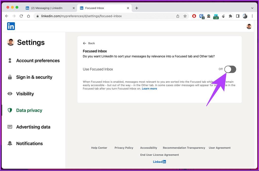Open the Learn more link
Viewport: 259px width, 171px height.
coord(149,89)
